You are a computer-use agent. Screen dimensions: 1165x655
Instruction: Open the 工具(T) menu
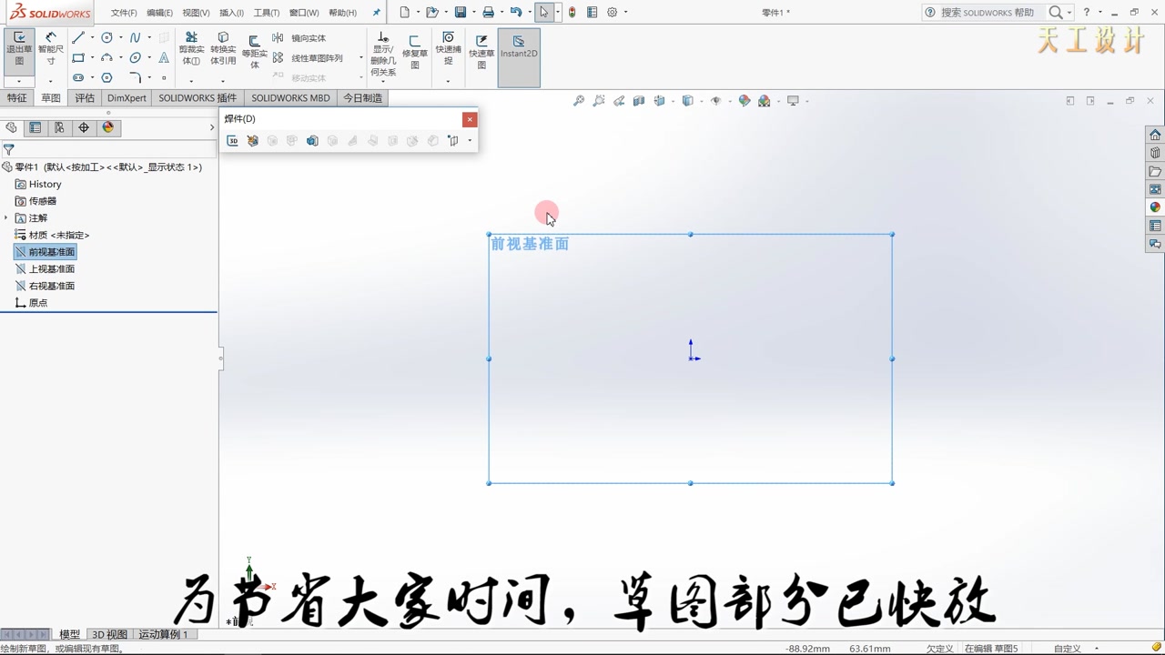click(266, 13)
